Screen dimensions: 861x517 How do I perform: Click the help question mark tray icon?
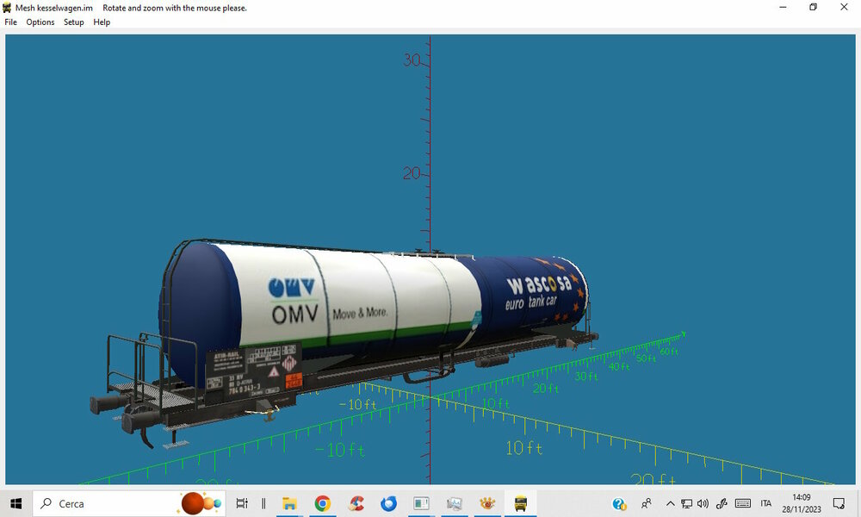[619, 504]
